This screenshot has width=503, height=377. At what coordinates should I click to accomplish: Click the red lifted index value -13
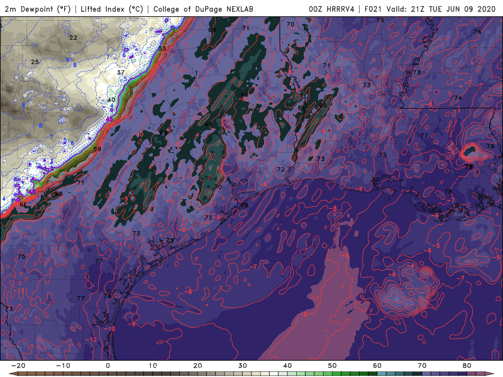pos(19,291)
